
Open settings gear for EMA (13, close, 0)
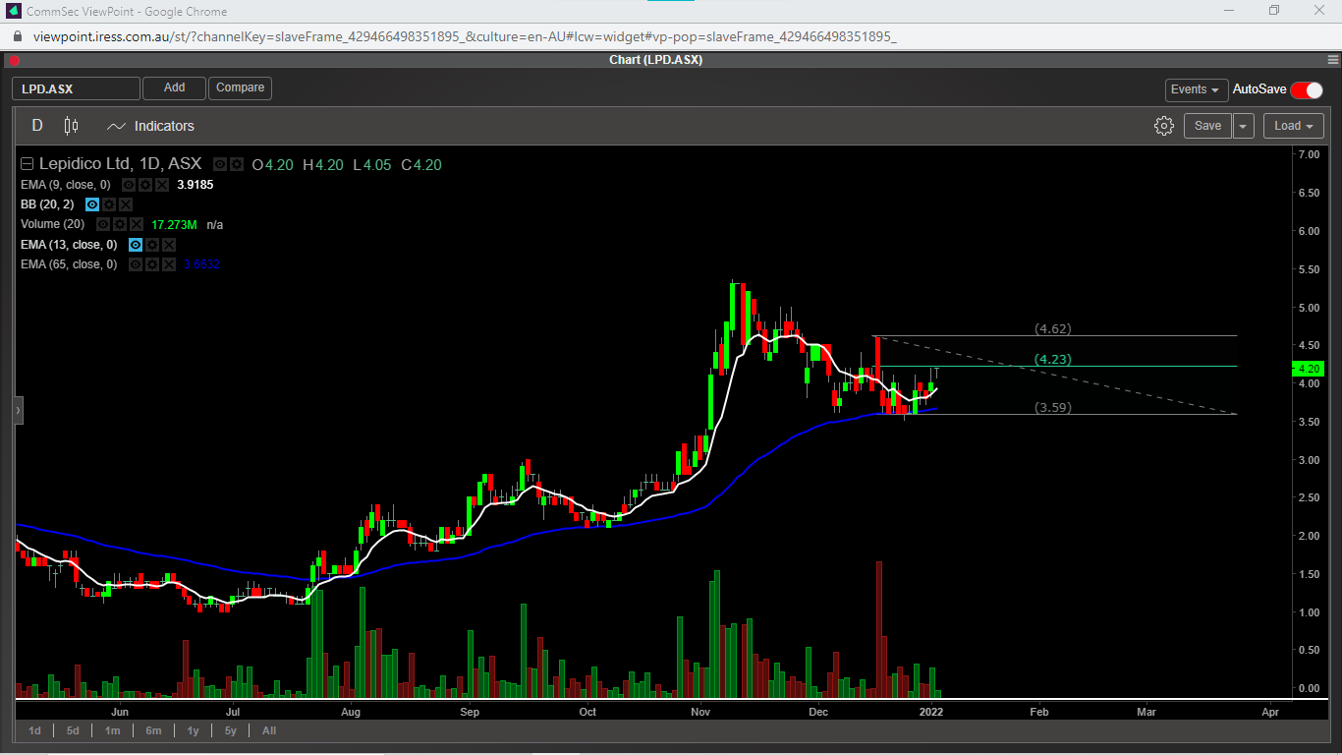152,244
